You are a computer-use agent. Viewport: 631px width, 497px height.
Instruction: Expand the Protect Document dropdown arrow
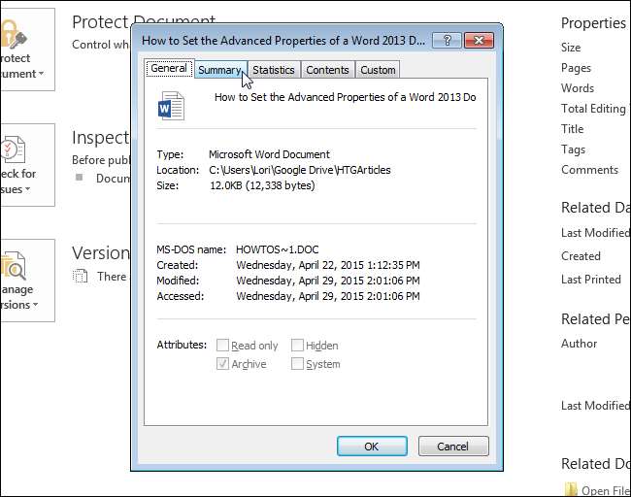tap(41, 74)
